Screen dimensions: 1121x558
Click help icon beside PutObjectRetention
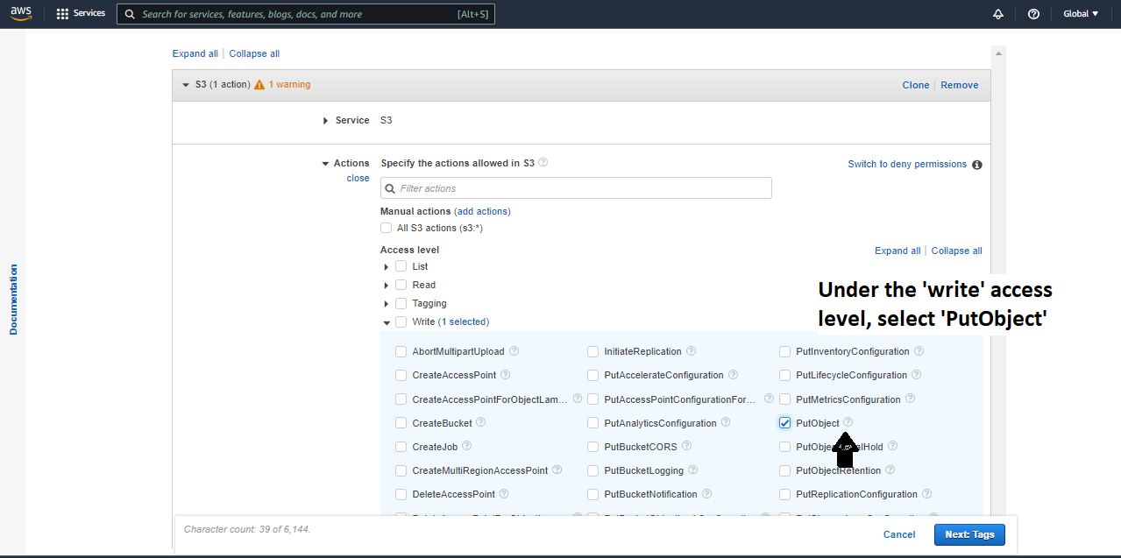890,470
